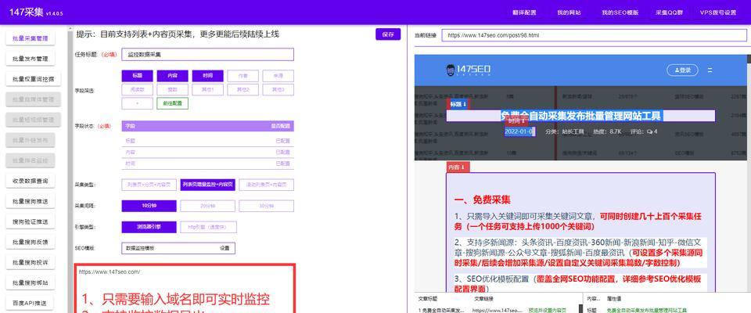Select 浏览器引擎 engine type
This screenshot has width=751, height=313.
(149, 227)
